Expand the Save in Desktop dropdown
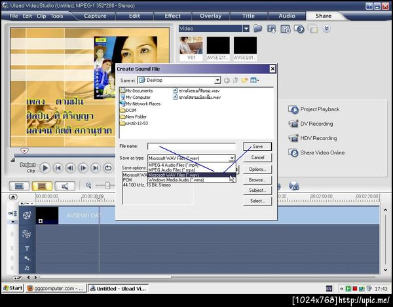Screen dimensions: 393x307 pos(217,81)
